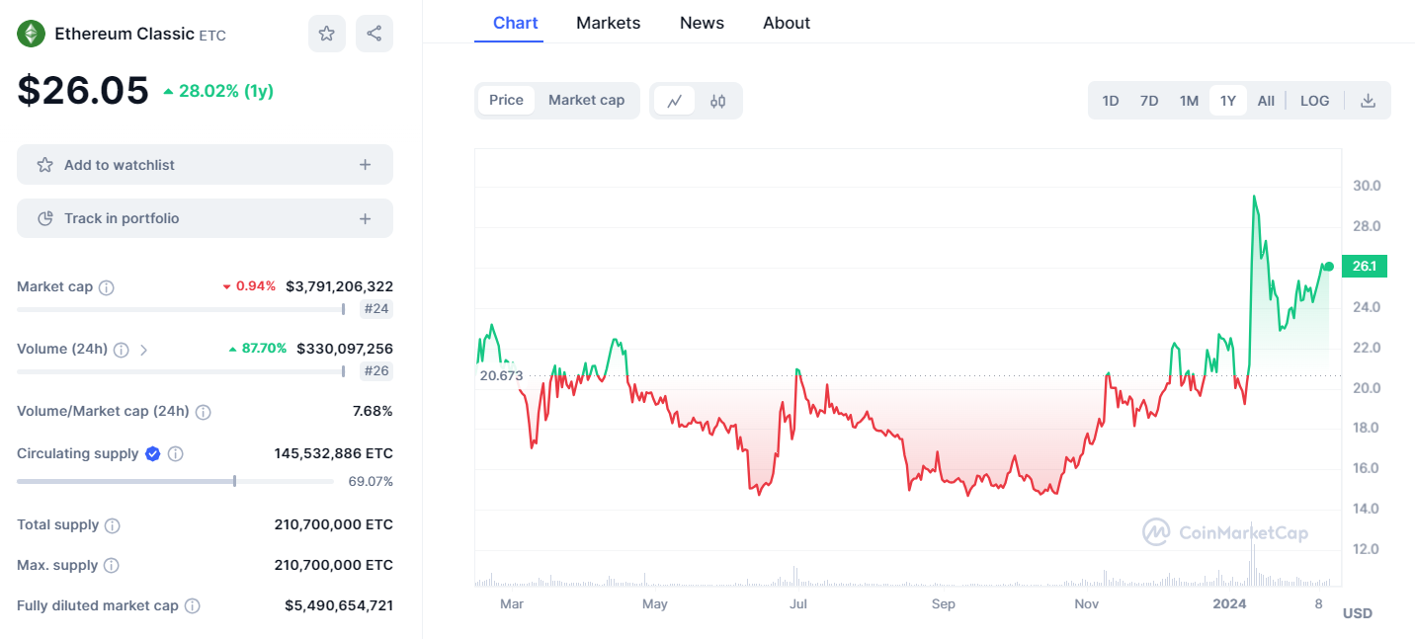This screenshot has height=639, width=1415.
Task: Expand the Volume (24h) chevron arrow
Action: point(143,350)
